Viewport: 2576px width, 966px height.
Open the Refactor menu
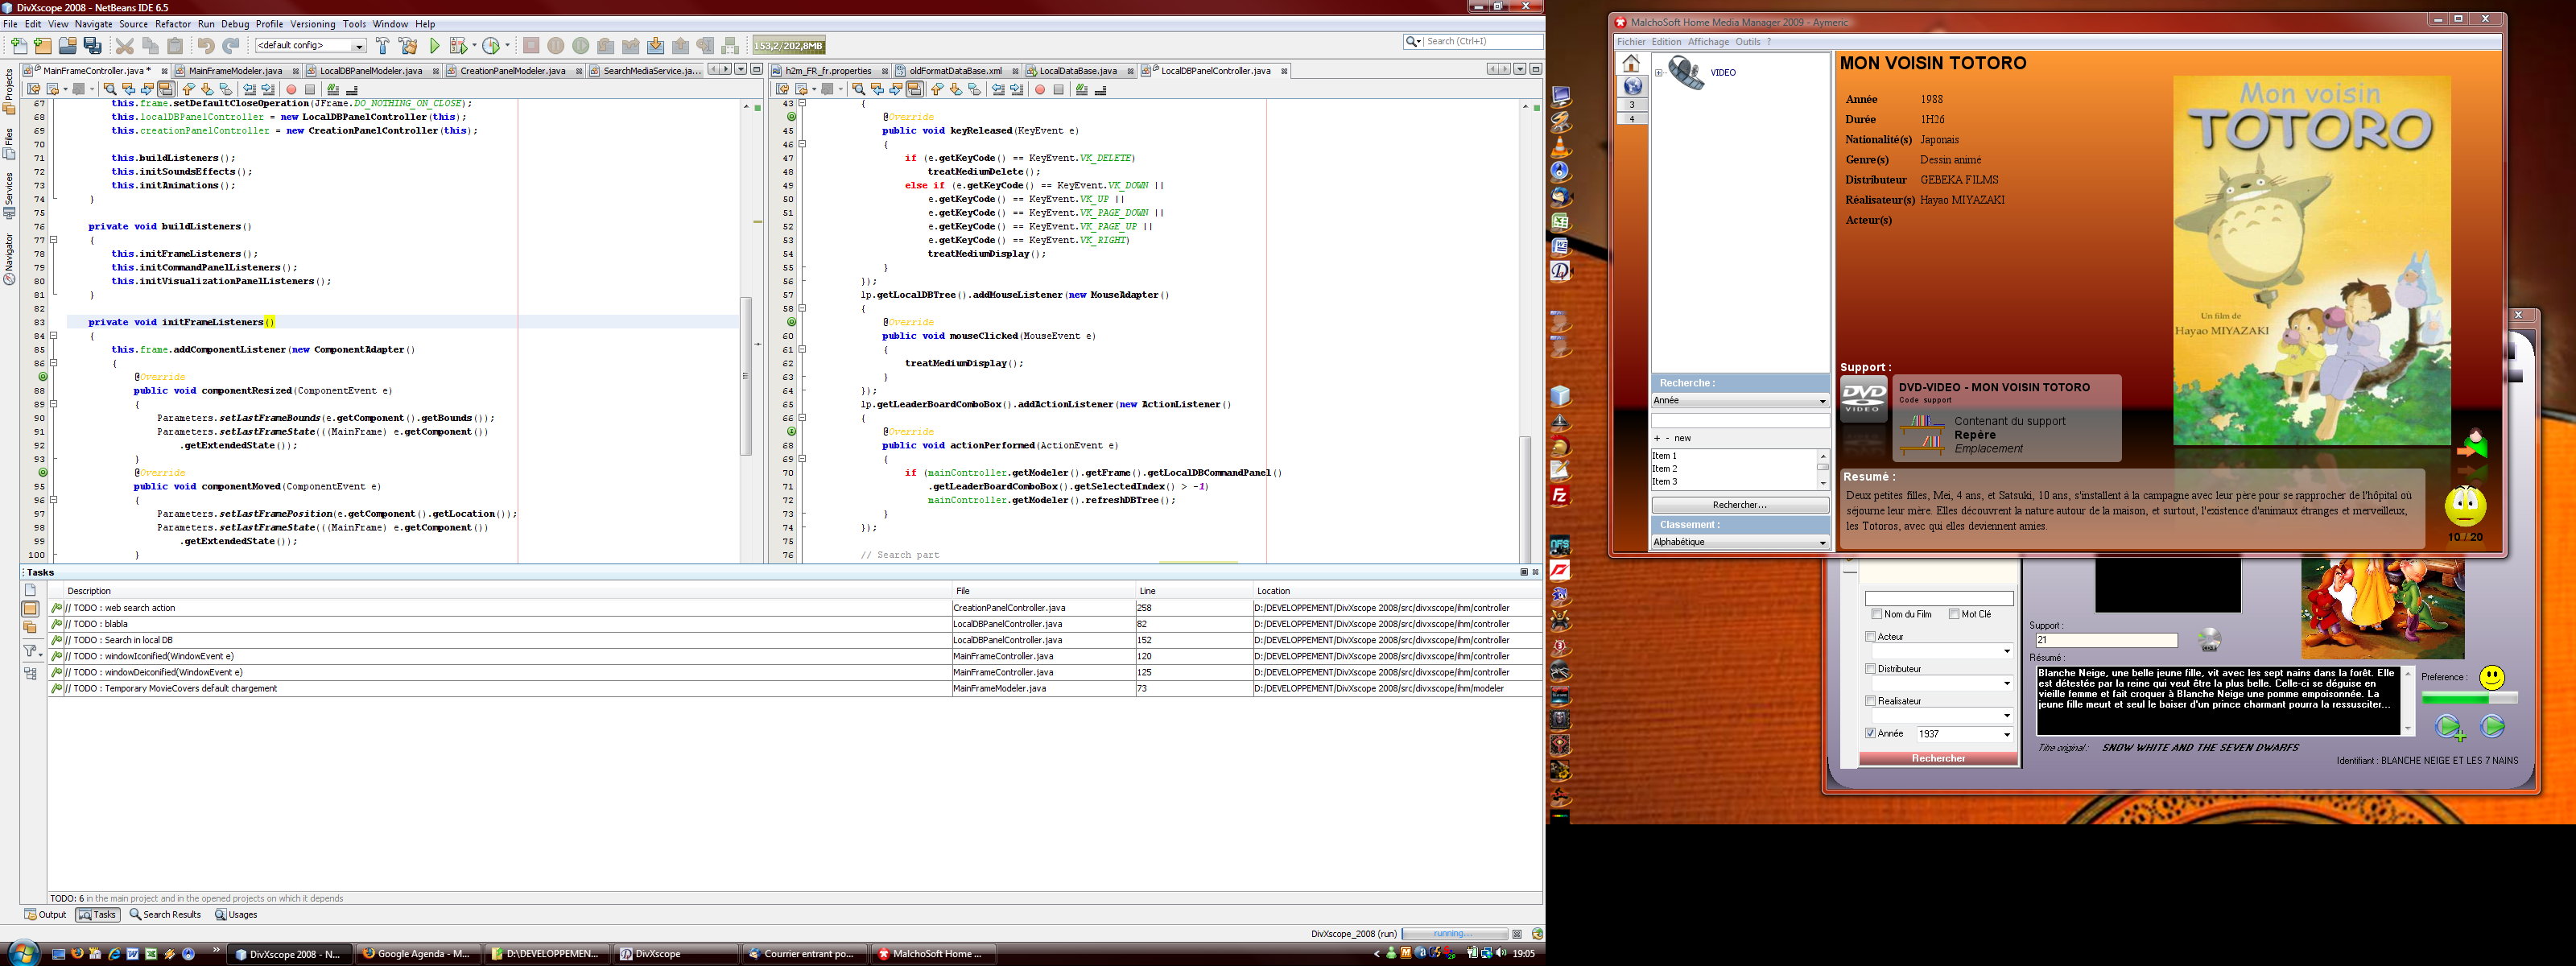click(172, 24)
